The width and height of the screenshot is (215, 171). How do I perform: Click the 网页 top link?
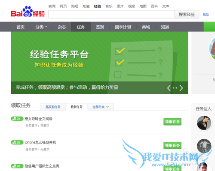click(x=63, y=6)
